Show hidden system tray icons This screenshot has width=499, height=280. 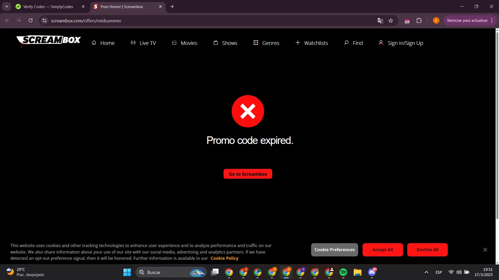click(x=426, y=272)
